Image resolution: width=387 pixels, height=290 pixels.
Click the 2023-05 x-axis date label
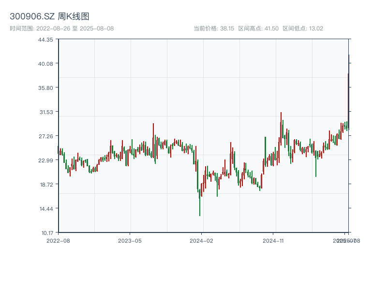coord(130,240)
